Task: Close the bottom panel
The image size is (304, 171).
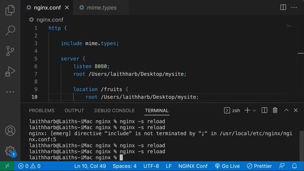Action: [295, 110]
